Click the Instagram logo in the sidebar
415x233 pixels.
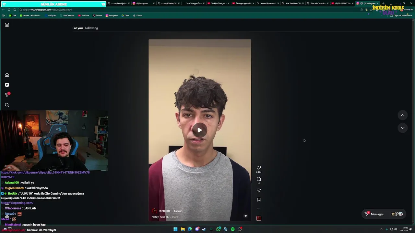(7, 25)
